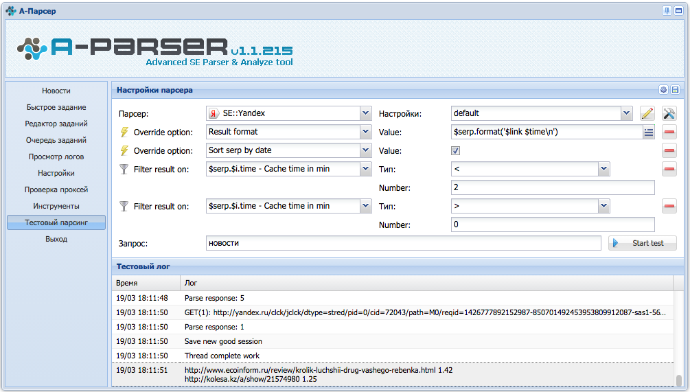
Task: Open Просмотр логов
Action: 56,157
